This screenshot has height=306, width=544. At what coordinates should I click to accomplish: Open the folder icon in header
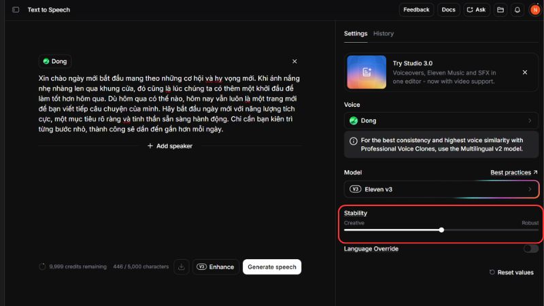tap(500, 10)
